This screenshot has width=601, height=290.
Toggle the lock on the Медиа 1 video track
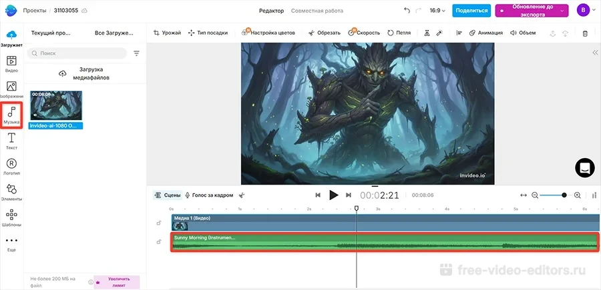[x=159, y=223]
